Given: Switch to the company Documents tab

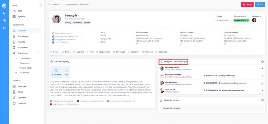Looking at the screenshot, I should (x=103, y=52).
